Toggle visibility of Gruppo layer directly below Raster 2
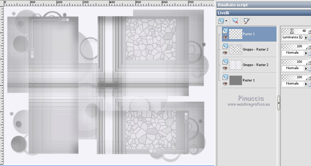Viewport: 311px width, 166px height. tap(225, 53)
